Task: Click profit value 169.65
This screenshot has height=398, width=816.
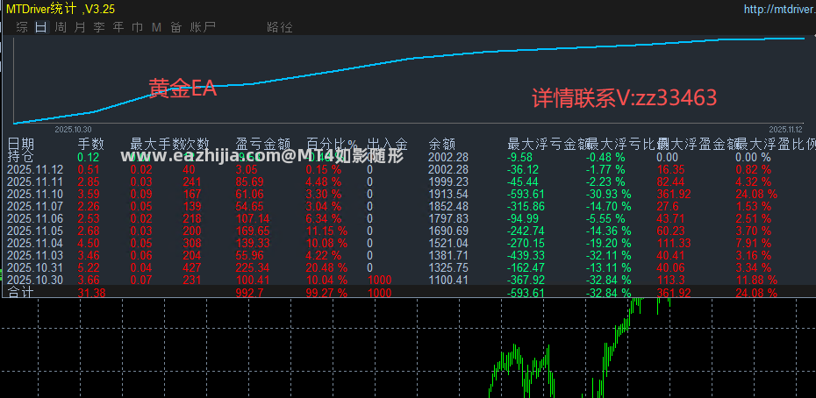Action: 253,231
